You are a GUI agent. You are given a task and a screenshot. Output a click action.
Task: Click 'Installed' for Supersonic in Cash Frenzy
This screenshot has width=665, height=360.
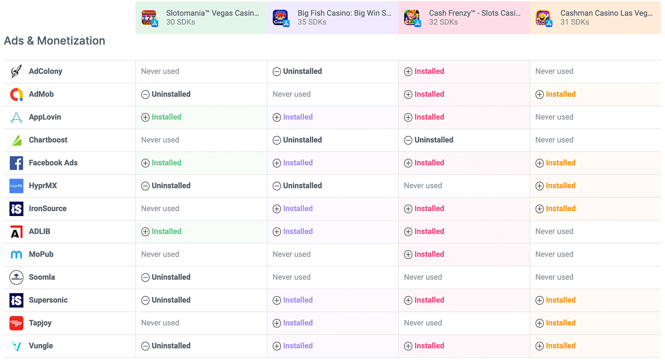[x=429, y=300]
